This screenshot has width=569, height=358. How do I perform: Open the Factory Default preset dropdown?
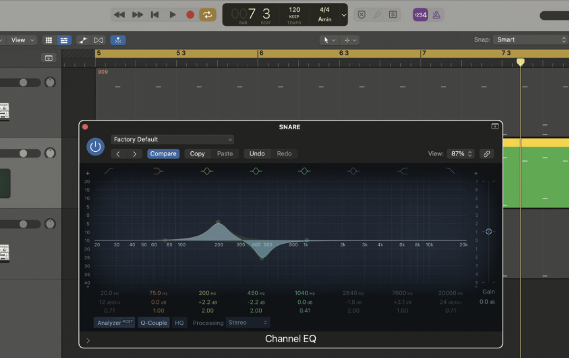click(x=172, y=139)
